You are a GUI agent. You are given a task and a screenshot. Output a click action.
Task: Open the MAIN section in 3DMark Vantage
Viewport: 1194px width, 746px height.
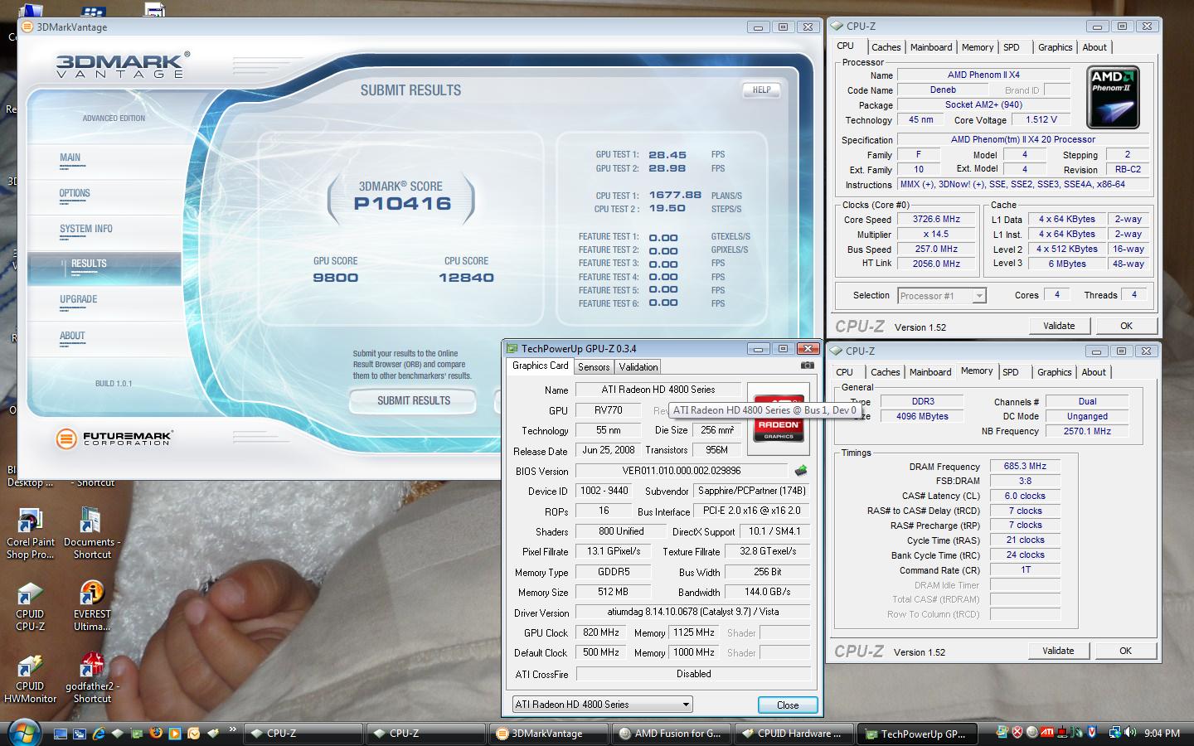pos(70,157)
